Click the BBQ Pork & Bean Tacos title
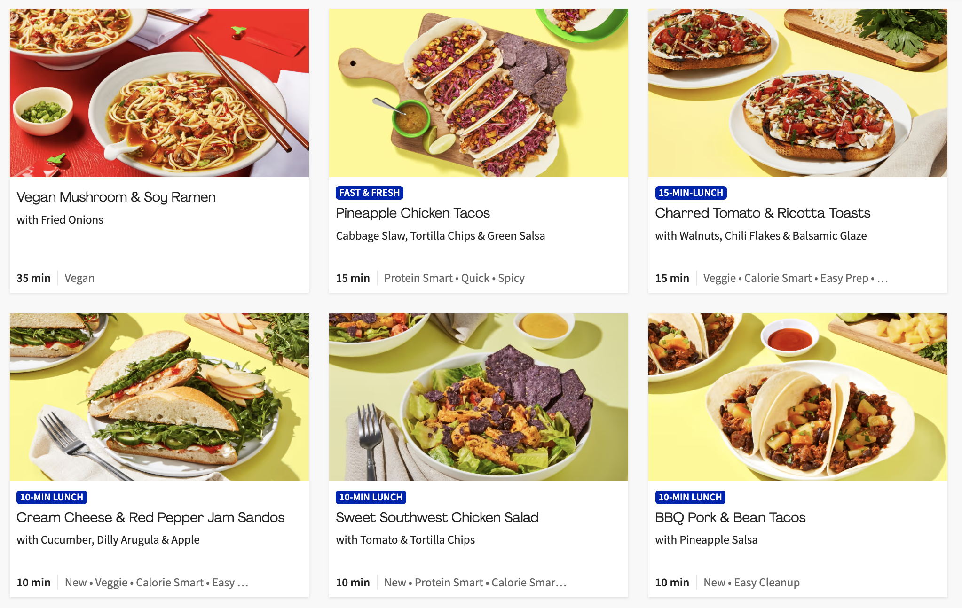The width and height of the screenshot is (962, 608). (x=730, y=517)
